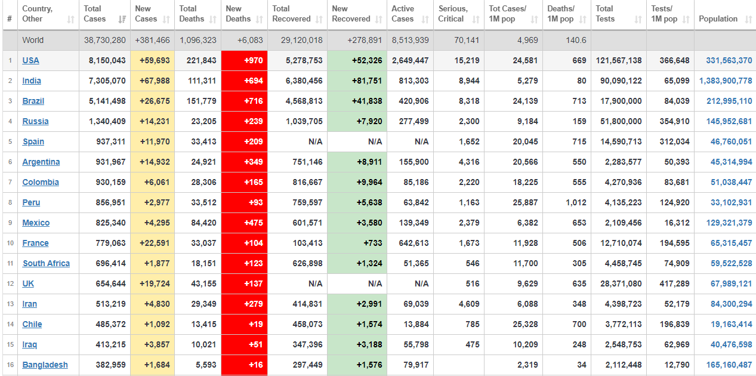Open Peru population link 33,102,931
The width and height of the screenshot is (756, 376).
pyautogui.click(x=732, y=202)
